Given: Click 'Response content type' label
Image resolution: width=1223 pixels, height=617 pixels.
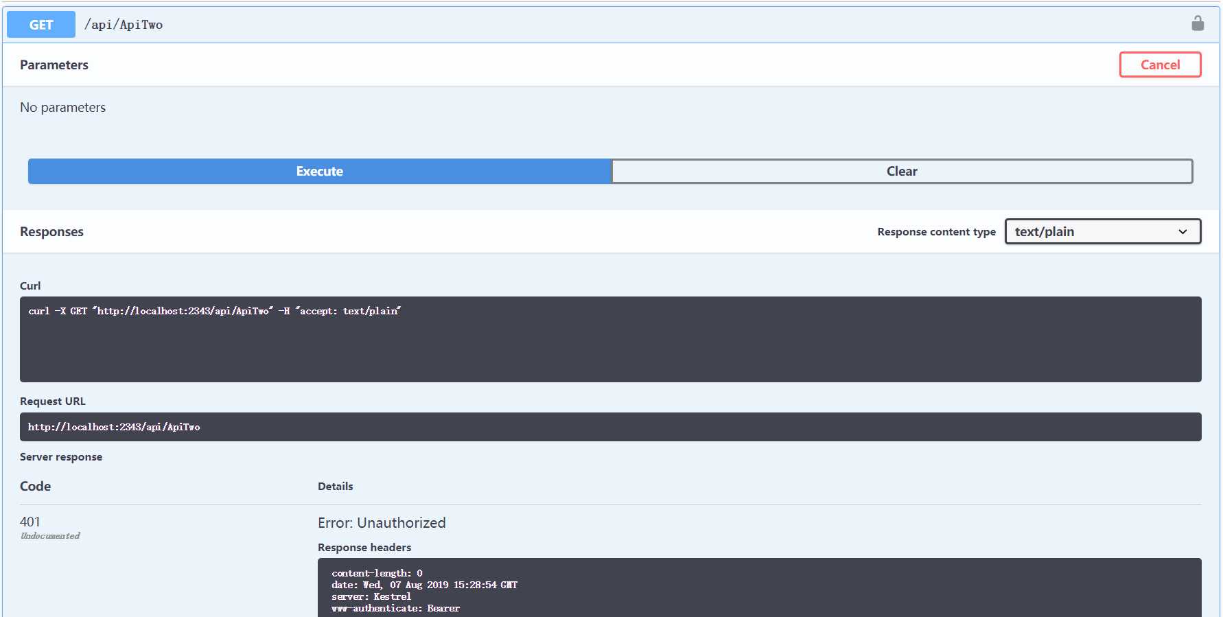Looking at the screenshot, I should click(x=936, y=232).
